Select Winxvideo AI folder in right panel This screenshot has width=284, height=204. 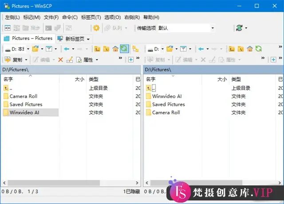click(x=167, y=96)
